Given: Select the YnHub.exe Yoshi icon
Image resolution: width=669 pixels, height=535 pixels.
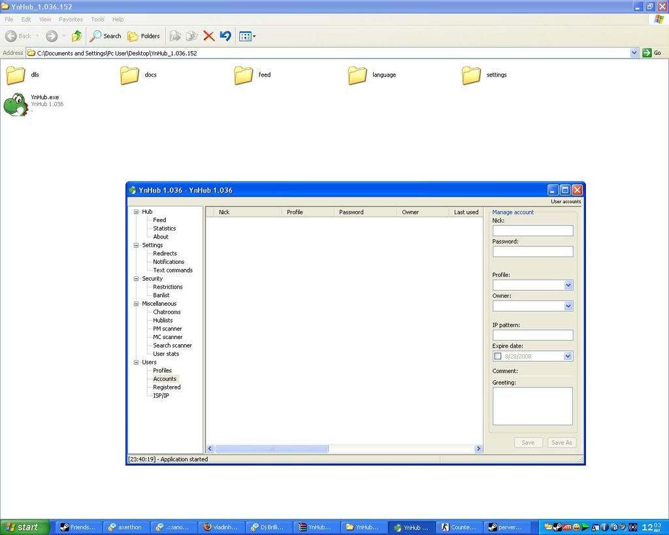Looking at the screenshot, I should click(16, 105).
